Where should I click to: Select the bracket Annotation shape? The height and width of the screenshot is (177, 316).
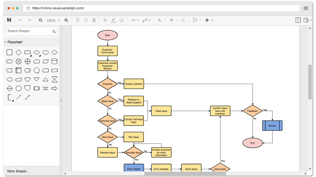tap(10, 97)
